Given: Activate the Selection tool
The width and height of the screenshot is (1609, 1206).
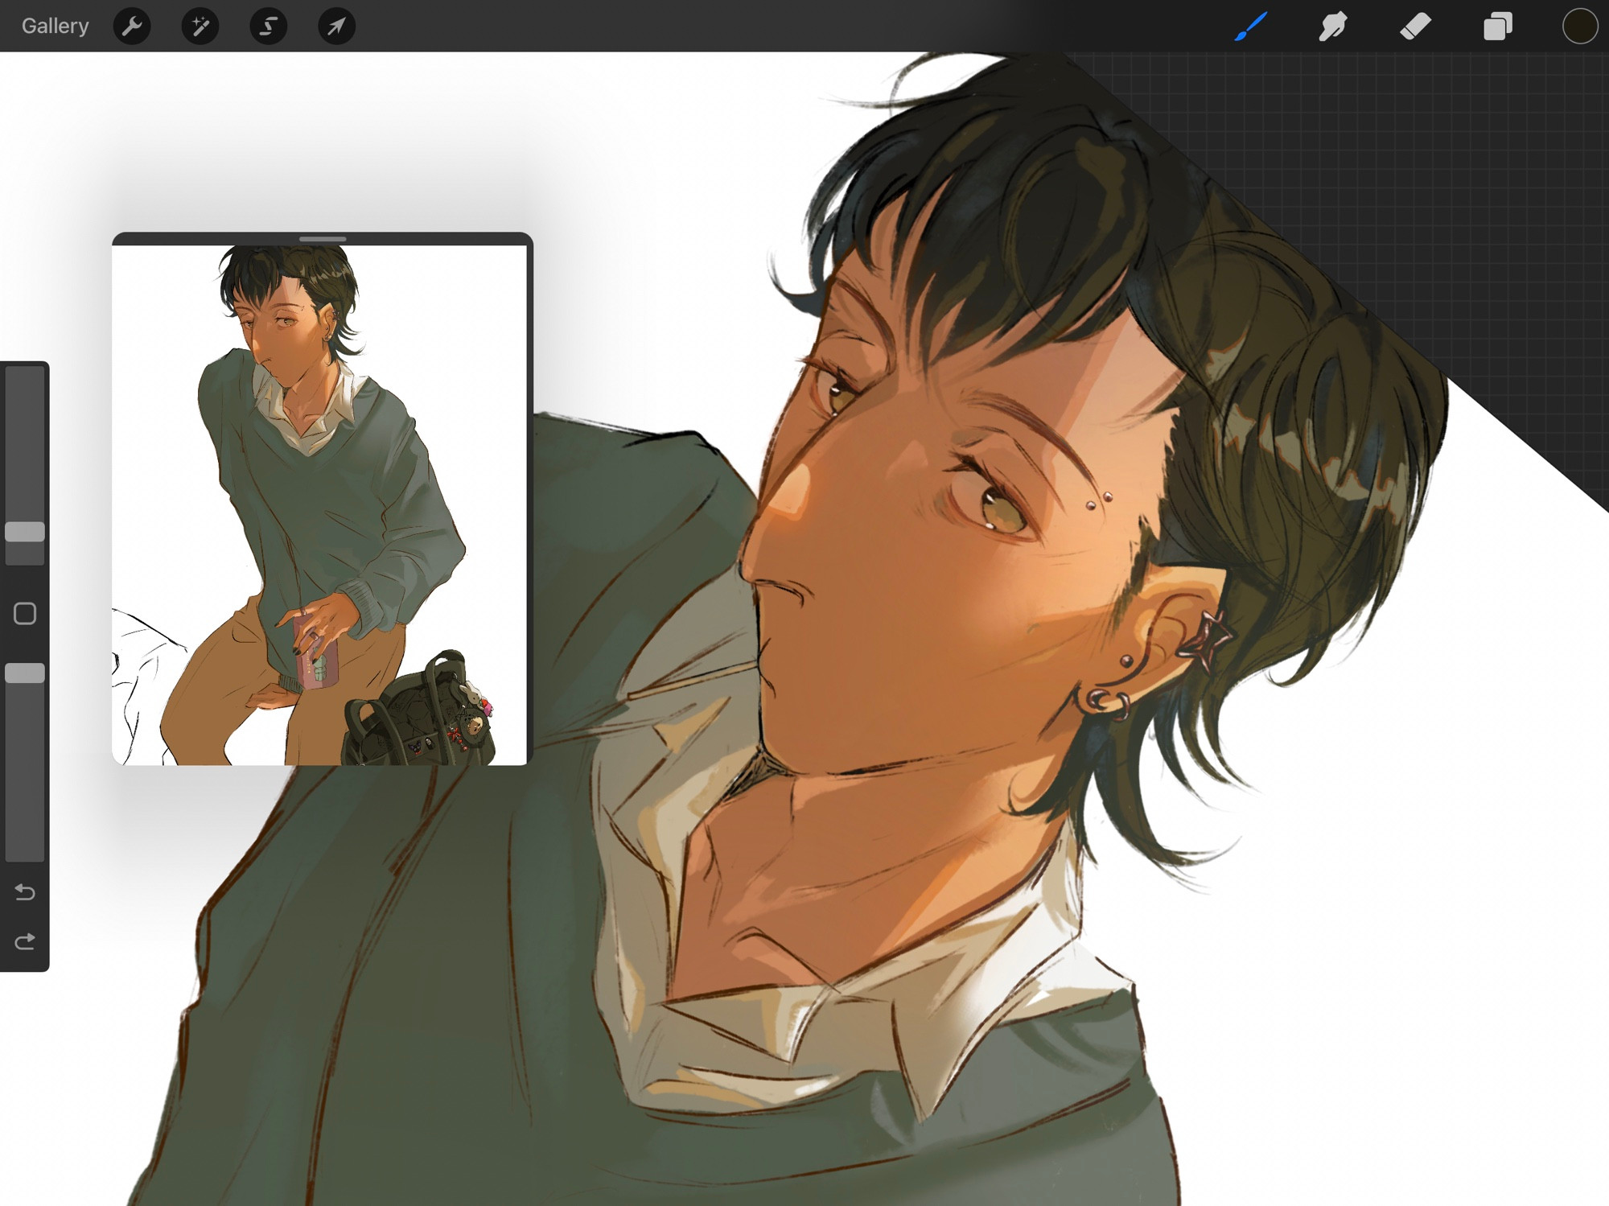Looking at the screenshot, I should (x=269, y=27).
